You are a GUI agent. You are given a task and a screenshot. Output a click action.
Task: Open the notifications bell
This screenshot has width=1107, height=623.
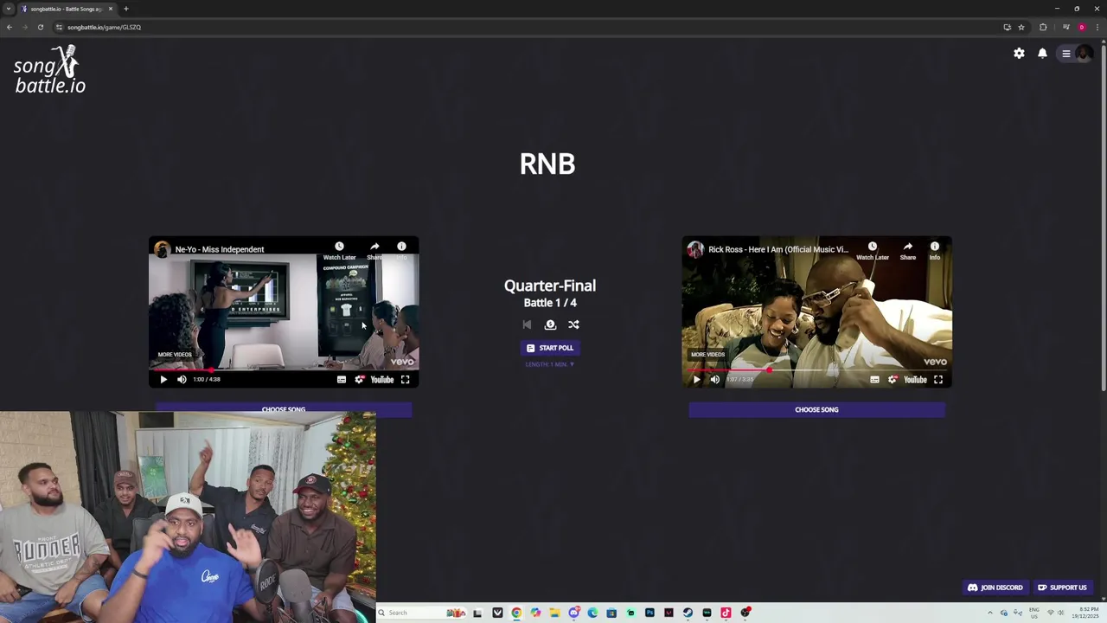1042,53
